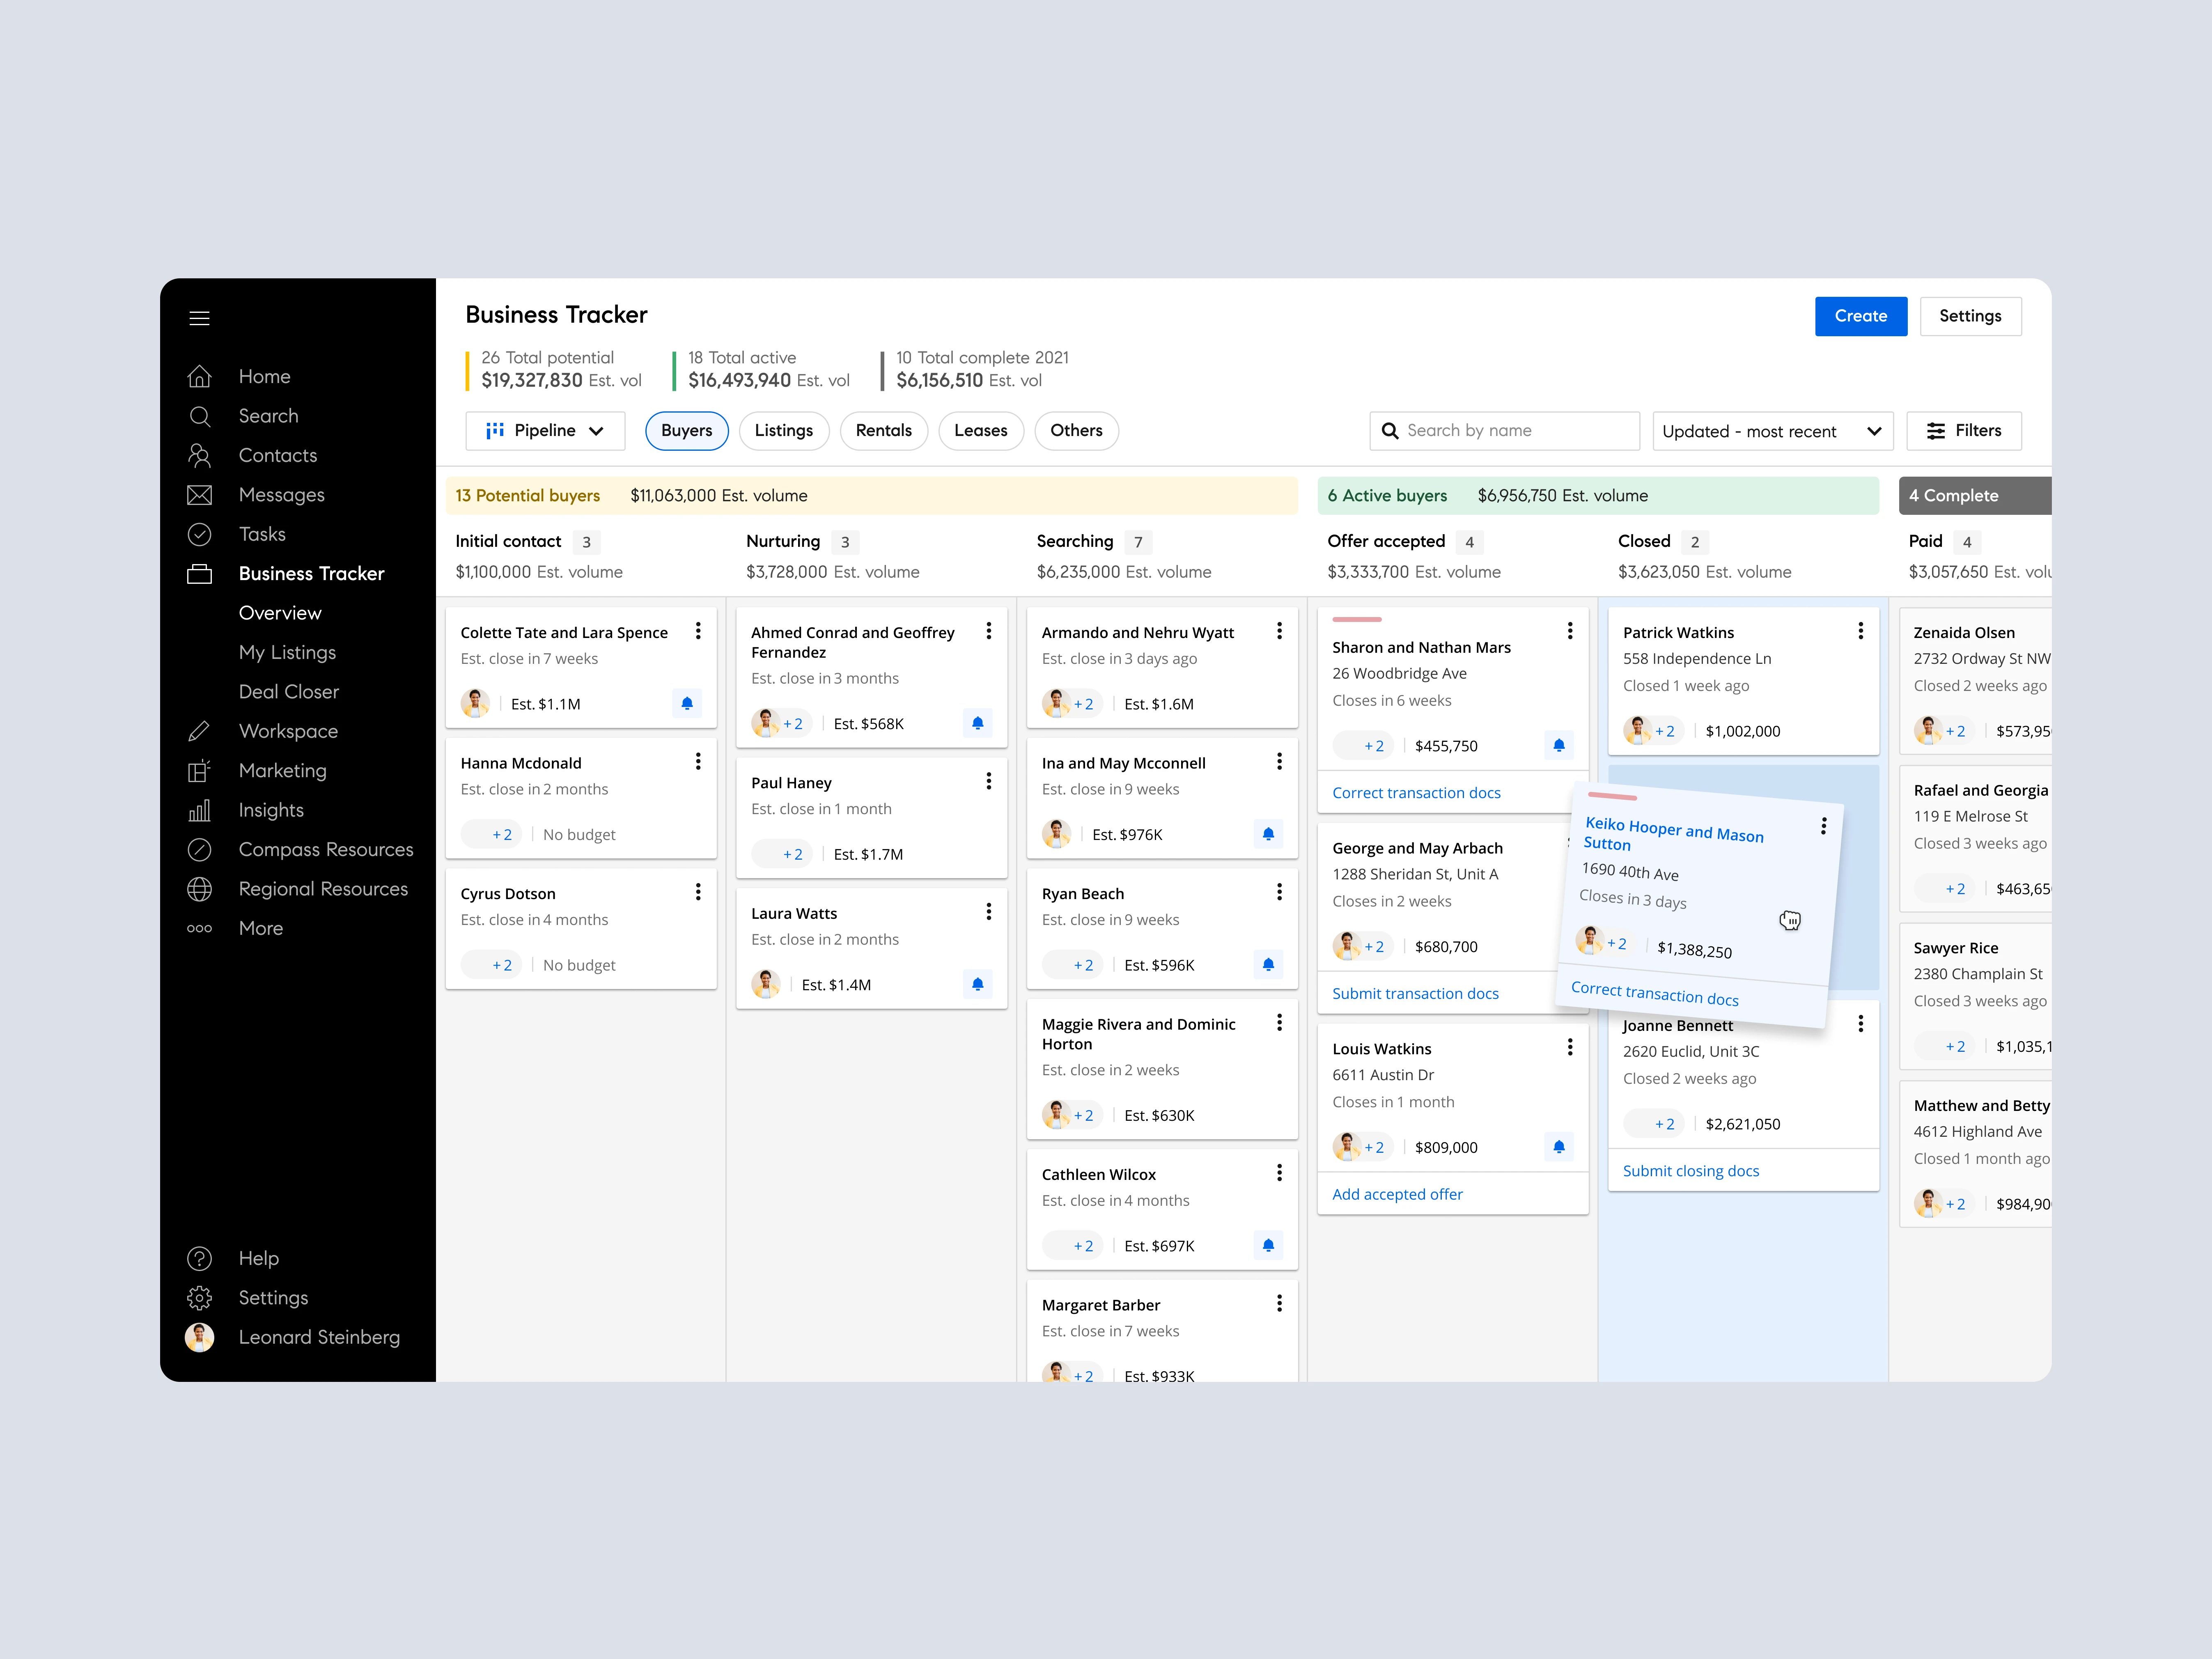Viewport: 2212px width, 1659px height.
Task: Click the top-right Settings button
Action: (1970, 316)
